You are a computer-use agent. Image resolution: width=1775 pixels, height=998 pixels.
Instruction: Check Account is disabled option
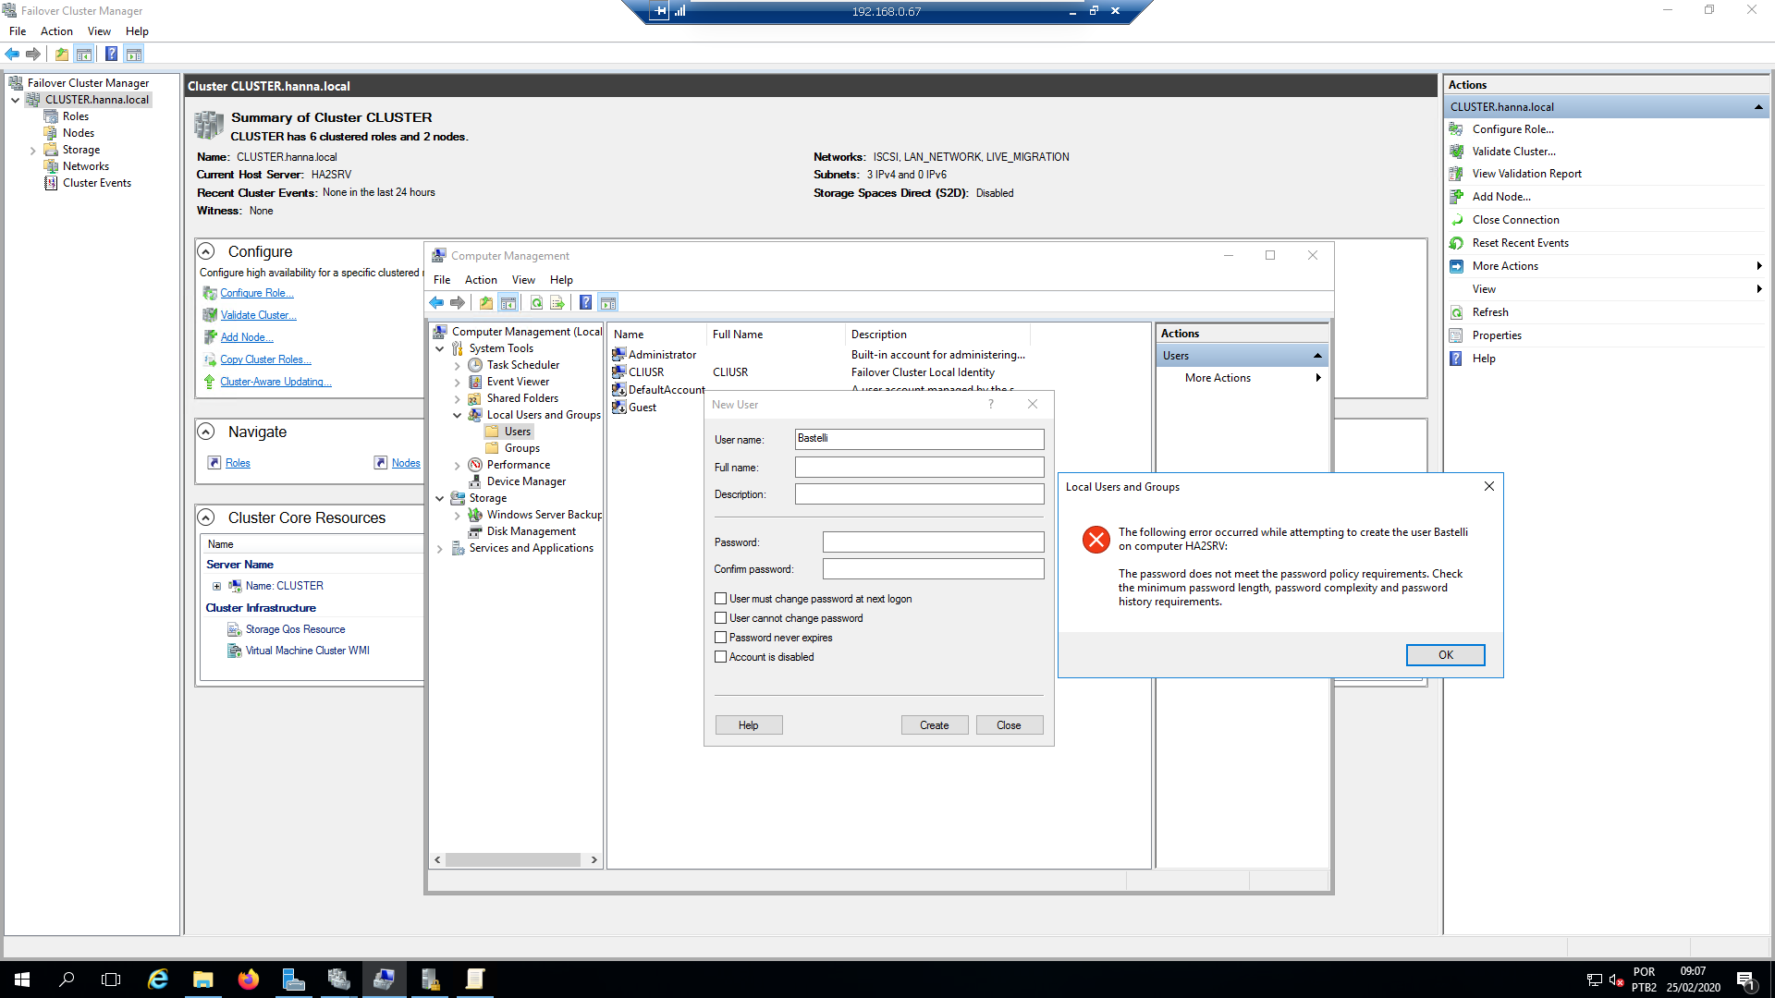pos(721,657)
